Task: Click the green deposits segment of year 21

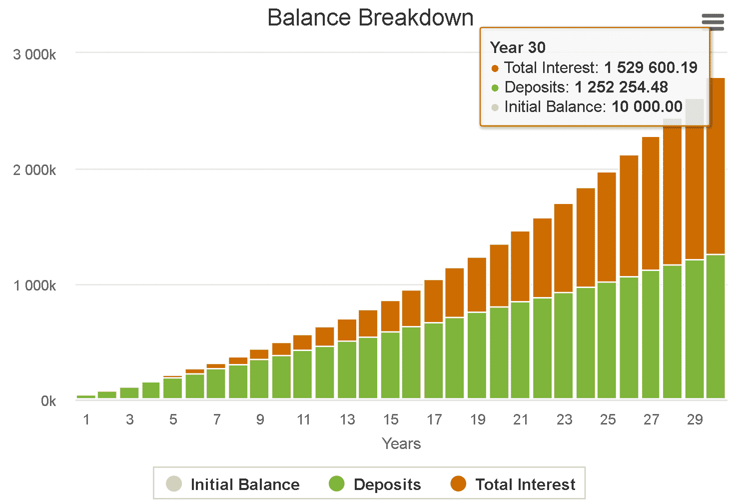Action: 520,350
